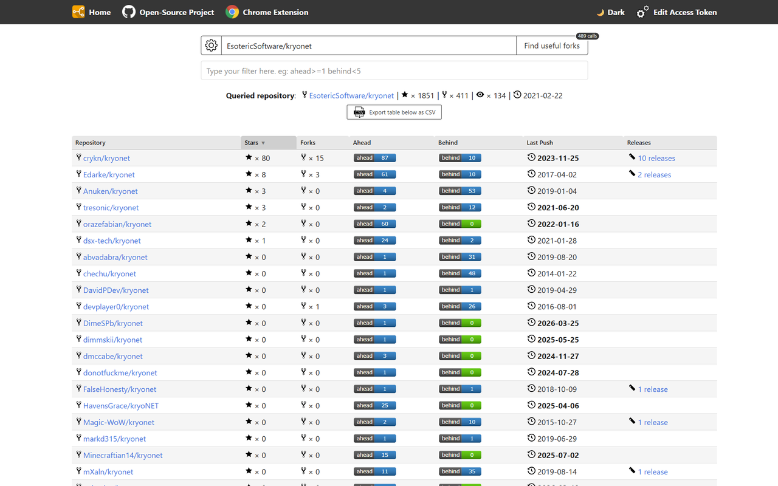Screen dimensions: 778x486
Task: Click the Chrome logo icon
Action: tap(232, 12)
